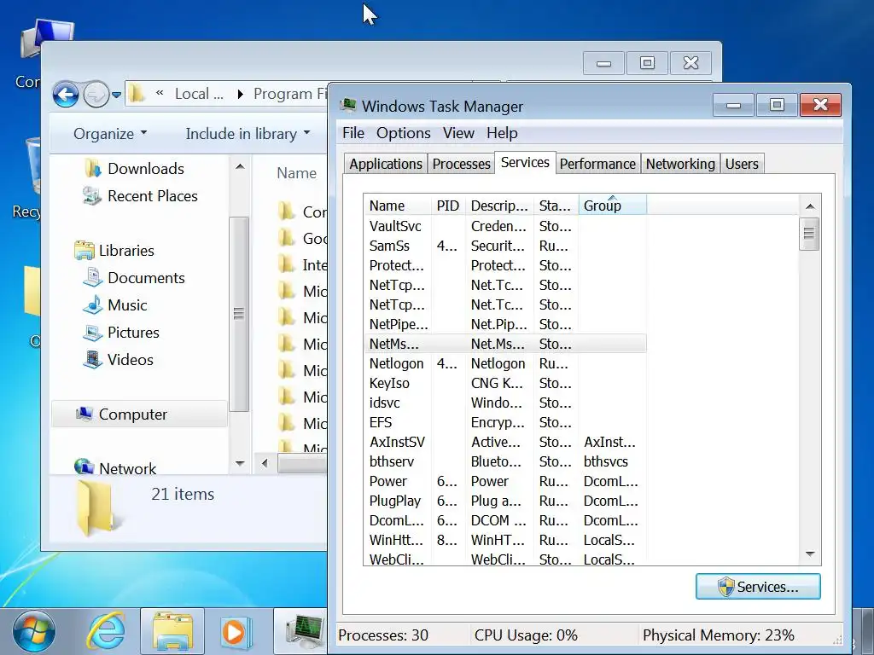Select the idsvc service row
874x655 pixels.
click(x=505, y=403)
